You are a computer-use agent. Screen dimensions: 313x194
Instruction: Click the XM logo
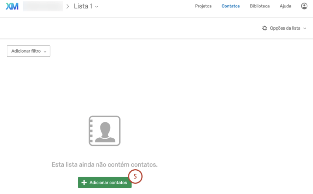coord(12,6)
